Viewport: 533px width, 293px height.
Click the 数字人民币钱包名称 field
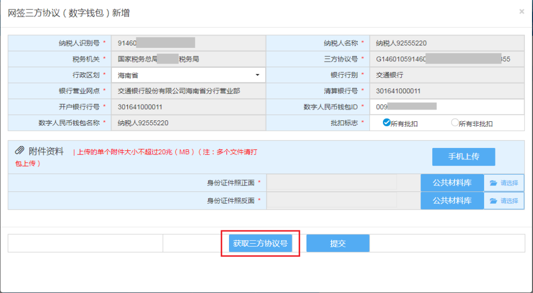point(188,123)
